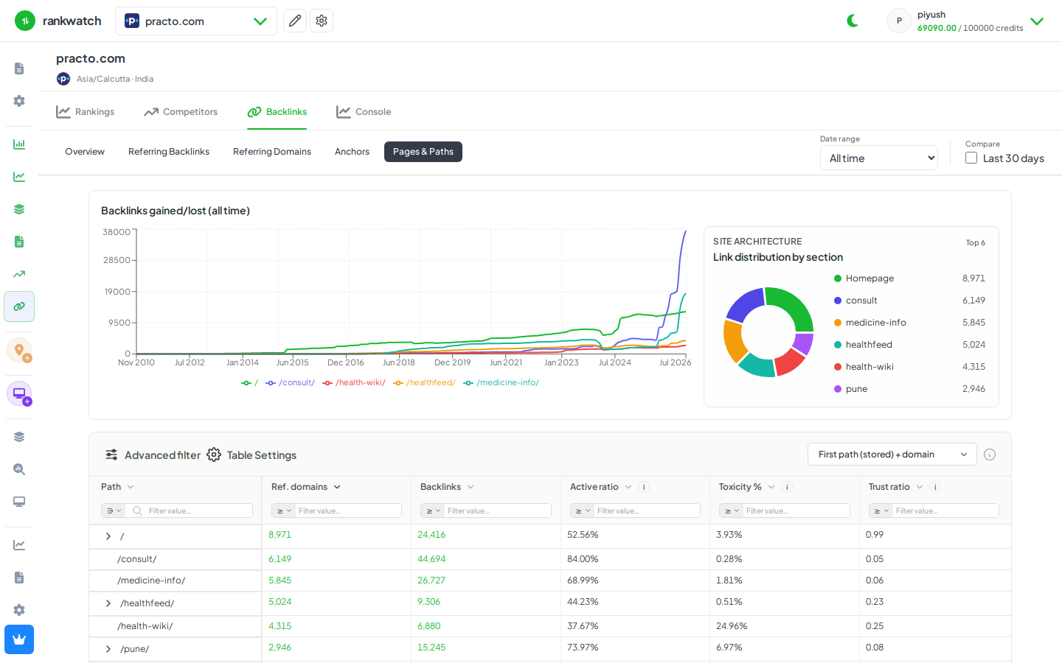1062x663 pixels.
Task: Click the rankwatch logo
Action: 58,21
